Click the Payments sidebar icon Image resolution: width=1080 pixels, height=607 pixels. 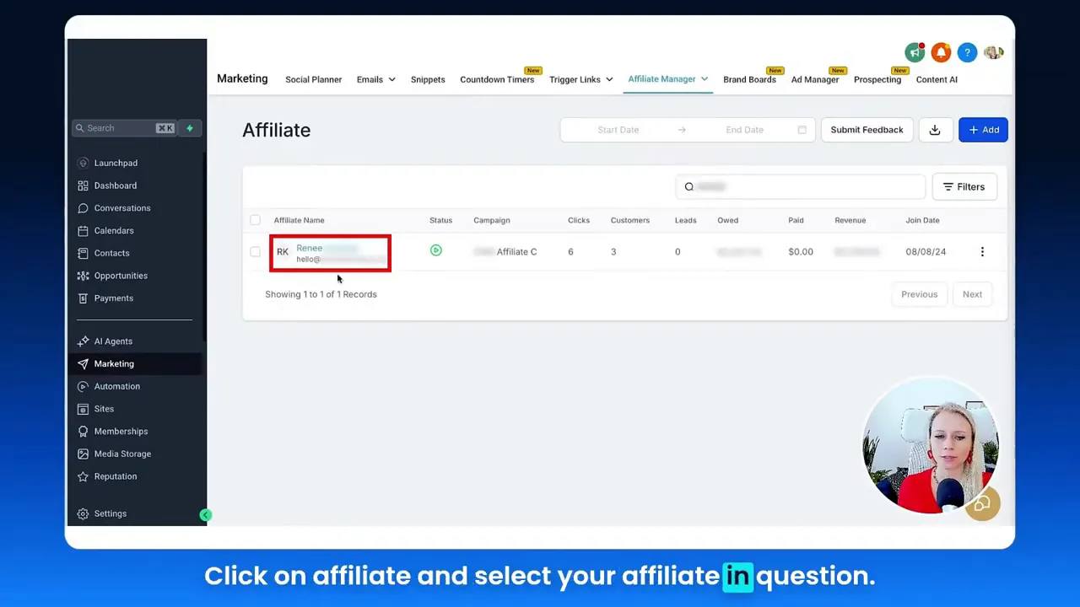(83, 298)
